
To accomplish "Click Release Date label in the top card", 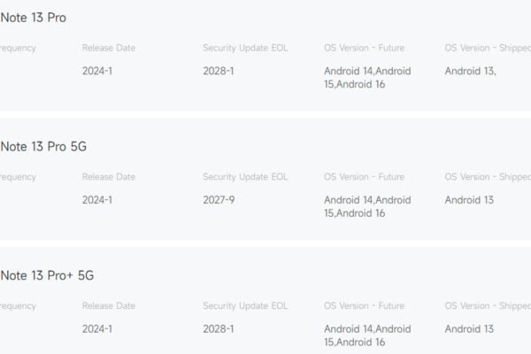I will (x=109, y=48).
